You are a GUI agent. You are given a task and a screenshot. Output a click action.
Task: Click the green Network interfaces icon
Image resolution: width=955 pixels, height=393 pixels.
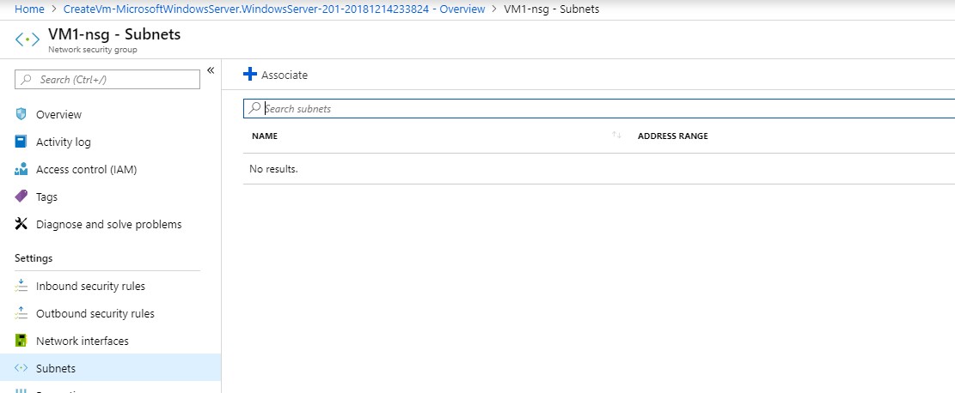coord(21,341)
